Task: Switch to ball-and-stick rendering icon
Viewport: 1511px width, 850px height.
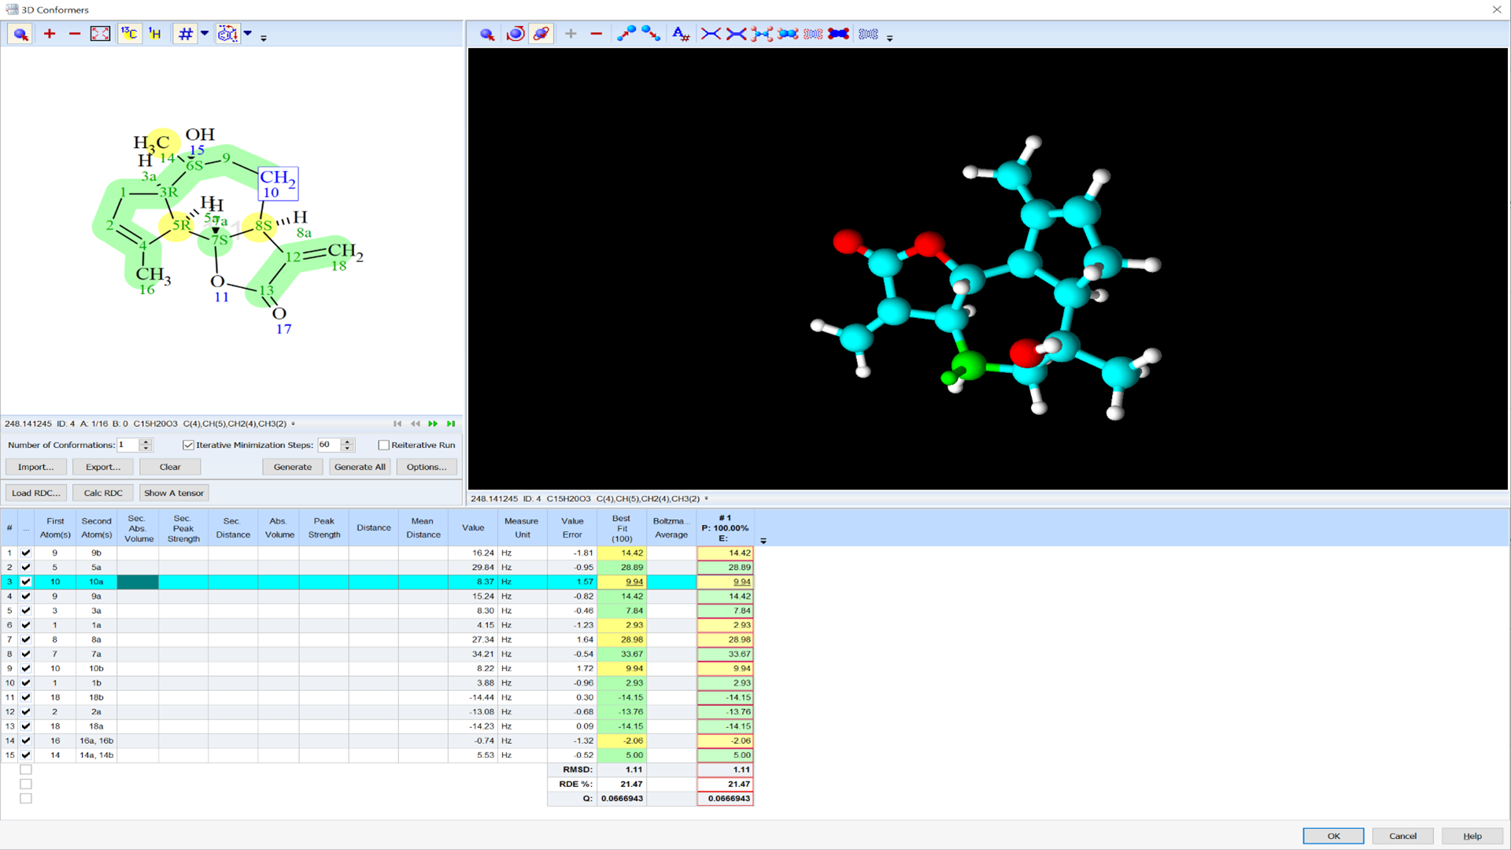Action: pos(762,34)
